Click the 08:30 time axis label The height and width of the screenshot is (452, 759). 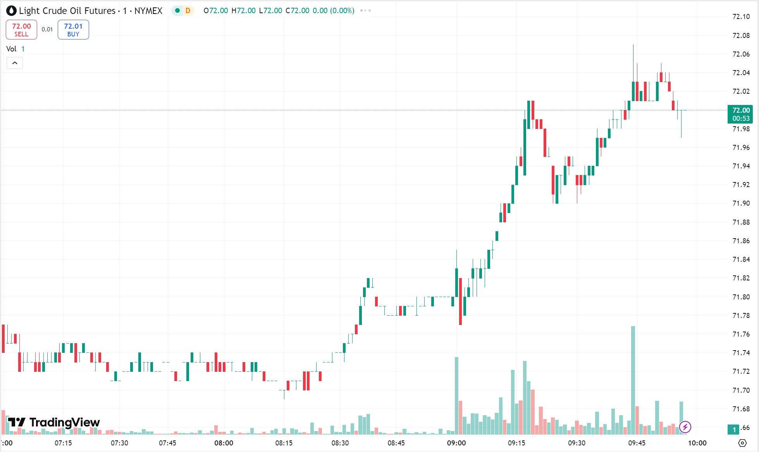point(340,443)
